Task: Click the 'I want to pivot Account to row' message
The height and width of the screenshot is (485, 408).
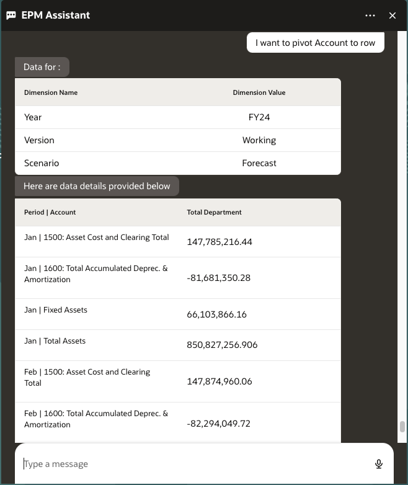Action: pyautogui.click(x=315, y=43)
